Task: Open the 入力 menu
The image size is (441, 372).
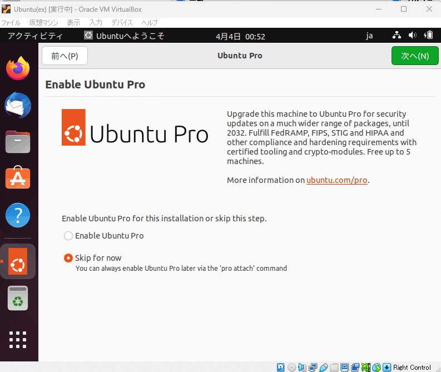Action: tap(96, 22)
